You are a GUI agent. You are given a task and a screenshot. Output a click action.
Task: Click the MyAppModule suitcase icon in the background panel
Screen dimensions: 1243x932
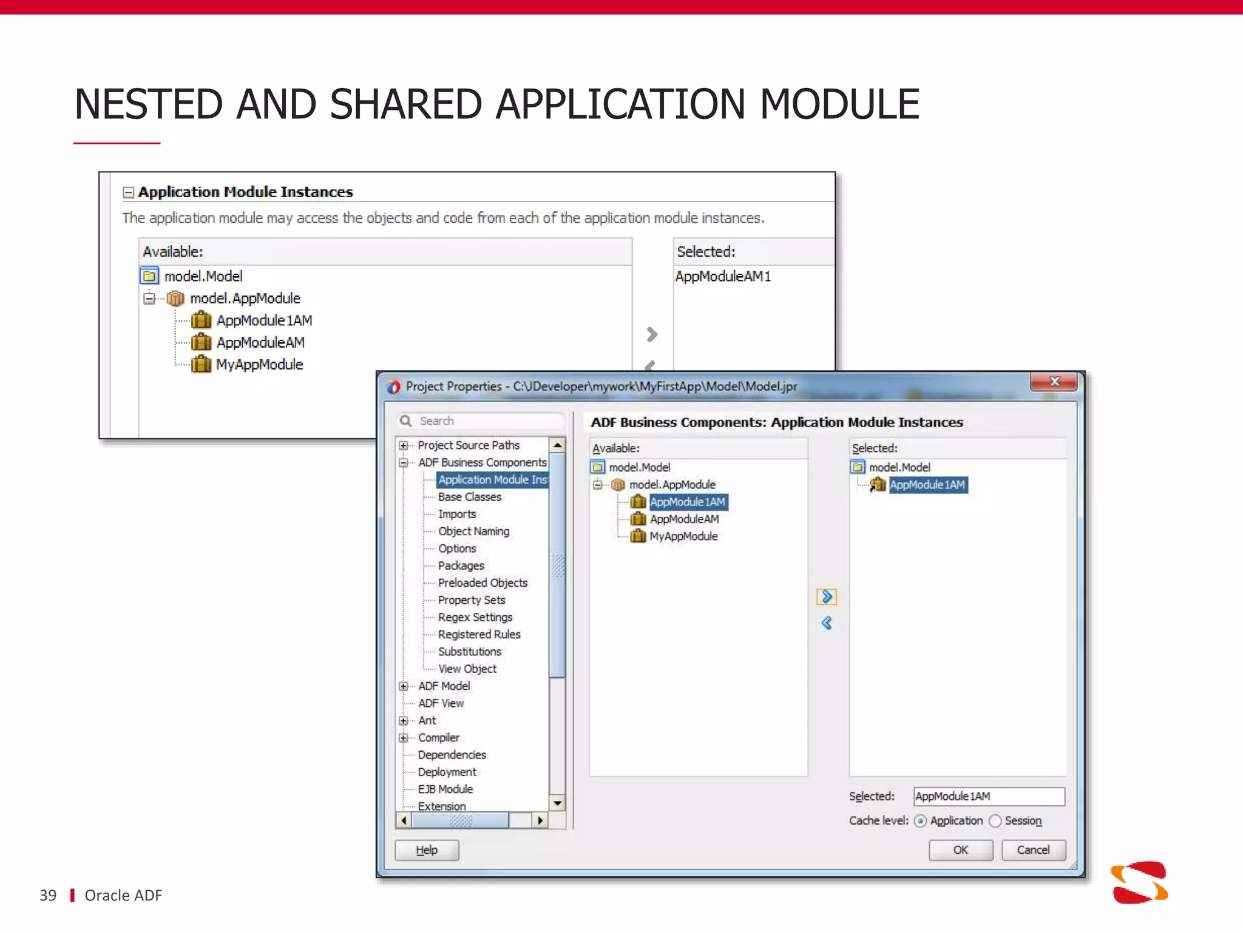(201, 364)
